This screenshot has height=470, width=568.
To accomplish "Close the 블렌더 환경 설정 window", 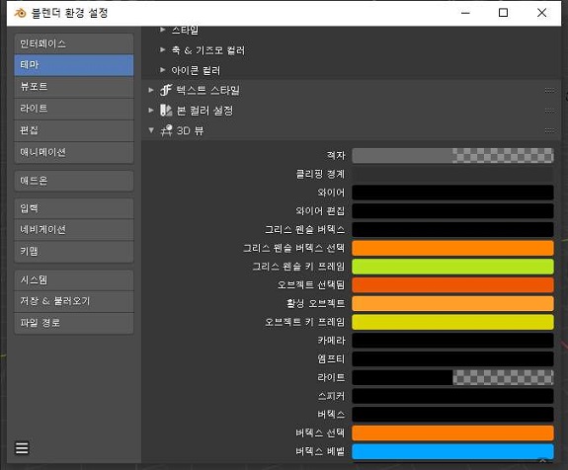I will tap(541, 13).
